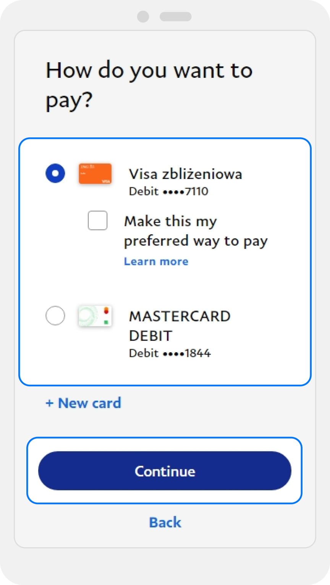This screenshot has height=585, width=330.
Task: Open the Learn more link
Action: point(156,261)
